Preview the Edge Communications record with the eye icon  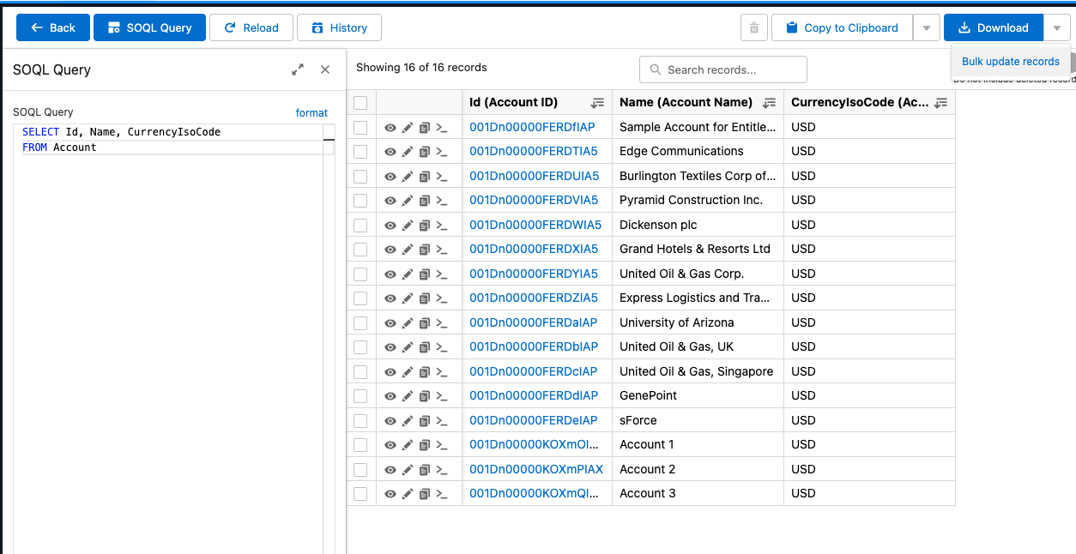click(x=390, y=151)
